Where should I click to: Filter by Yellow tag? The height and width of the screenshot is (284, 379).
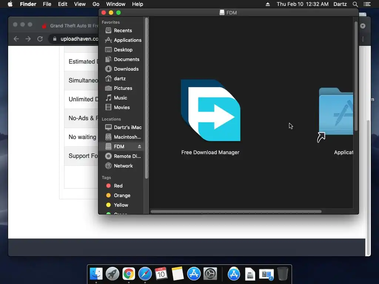click(117, 205)
